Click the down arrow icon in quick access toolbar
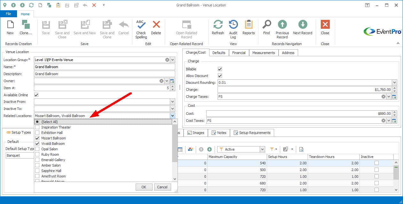This screenshot has width=403, height=204. point(22,5)
